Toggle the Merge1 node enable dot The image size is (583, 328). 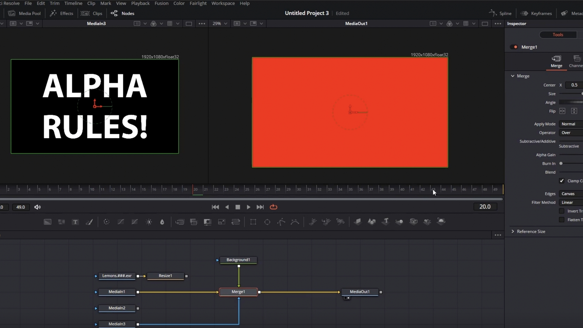(x=514, y=47)
